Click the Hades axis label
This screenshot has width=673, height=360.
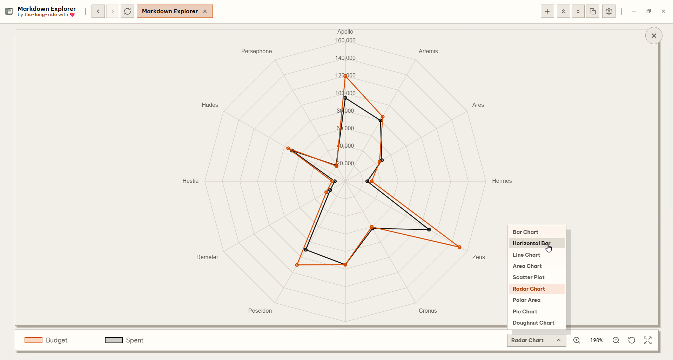point(210,105)
